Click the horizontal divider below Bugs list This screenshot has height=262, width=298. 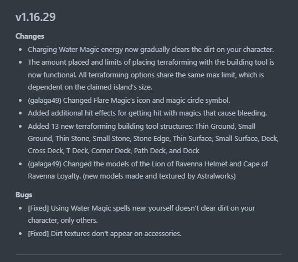(x=148, y=254)
